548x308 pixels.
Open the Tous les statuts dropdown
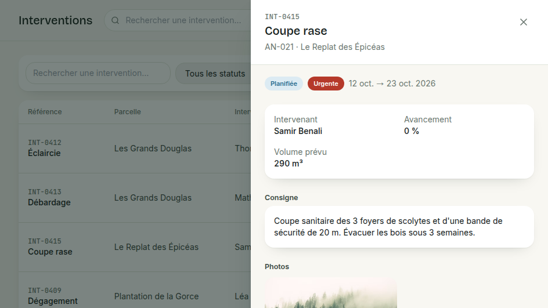(x=213, y=73)
